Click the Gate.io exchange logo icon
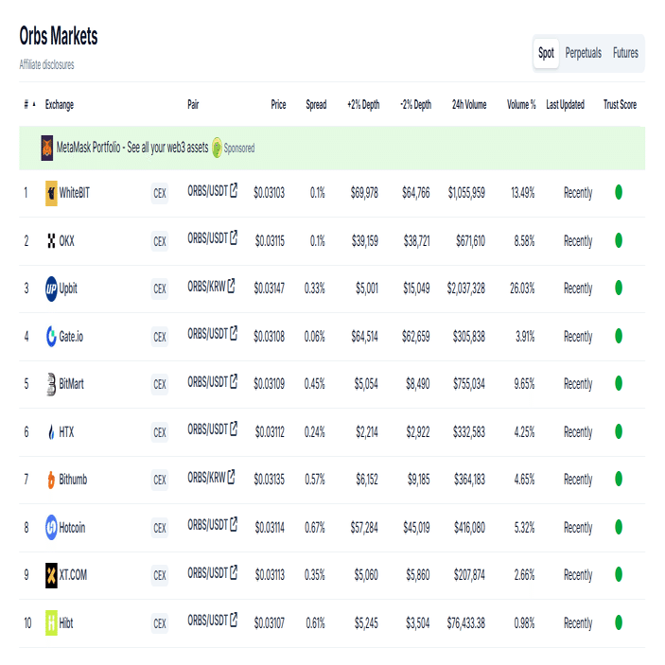 [x=51, y=337]
